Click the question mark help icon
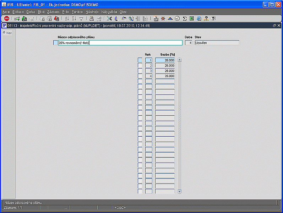This screenshot has width=283, height=213. coord(213,18)
